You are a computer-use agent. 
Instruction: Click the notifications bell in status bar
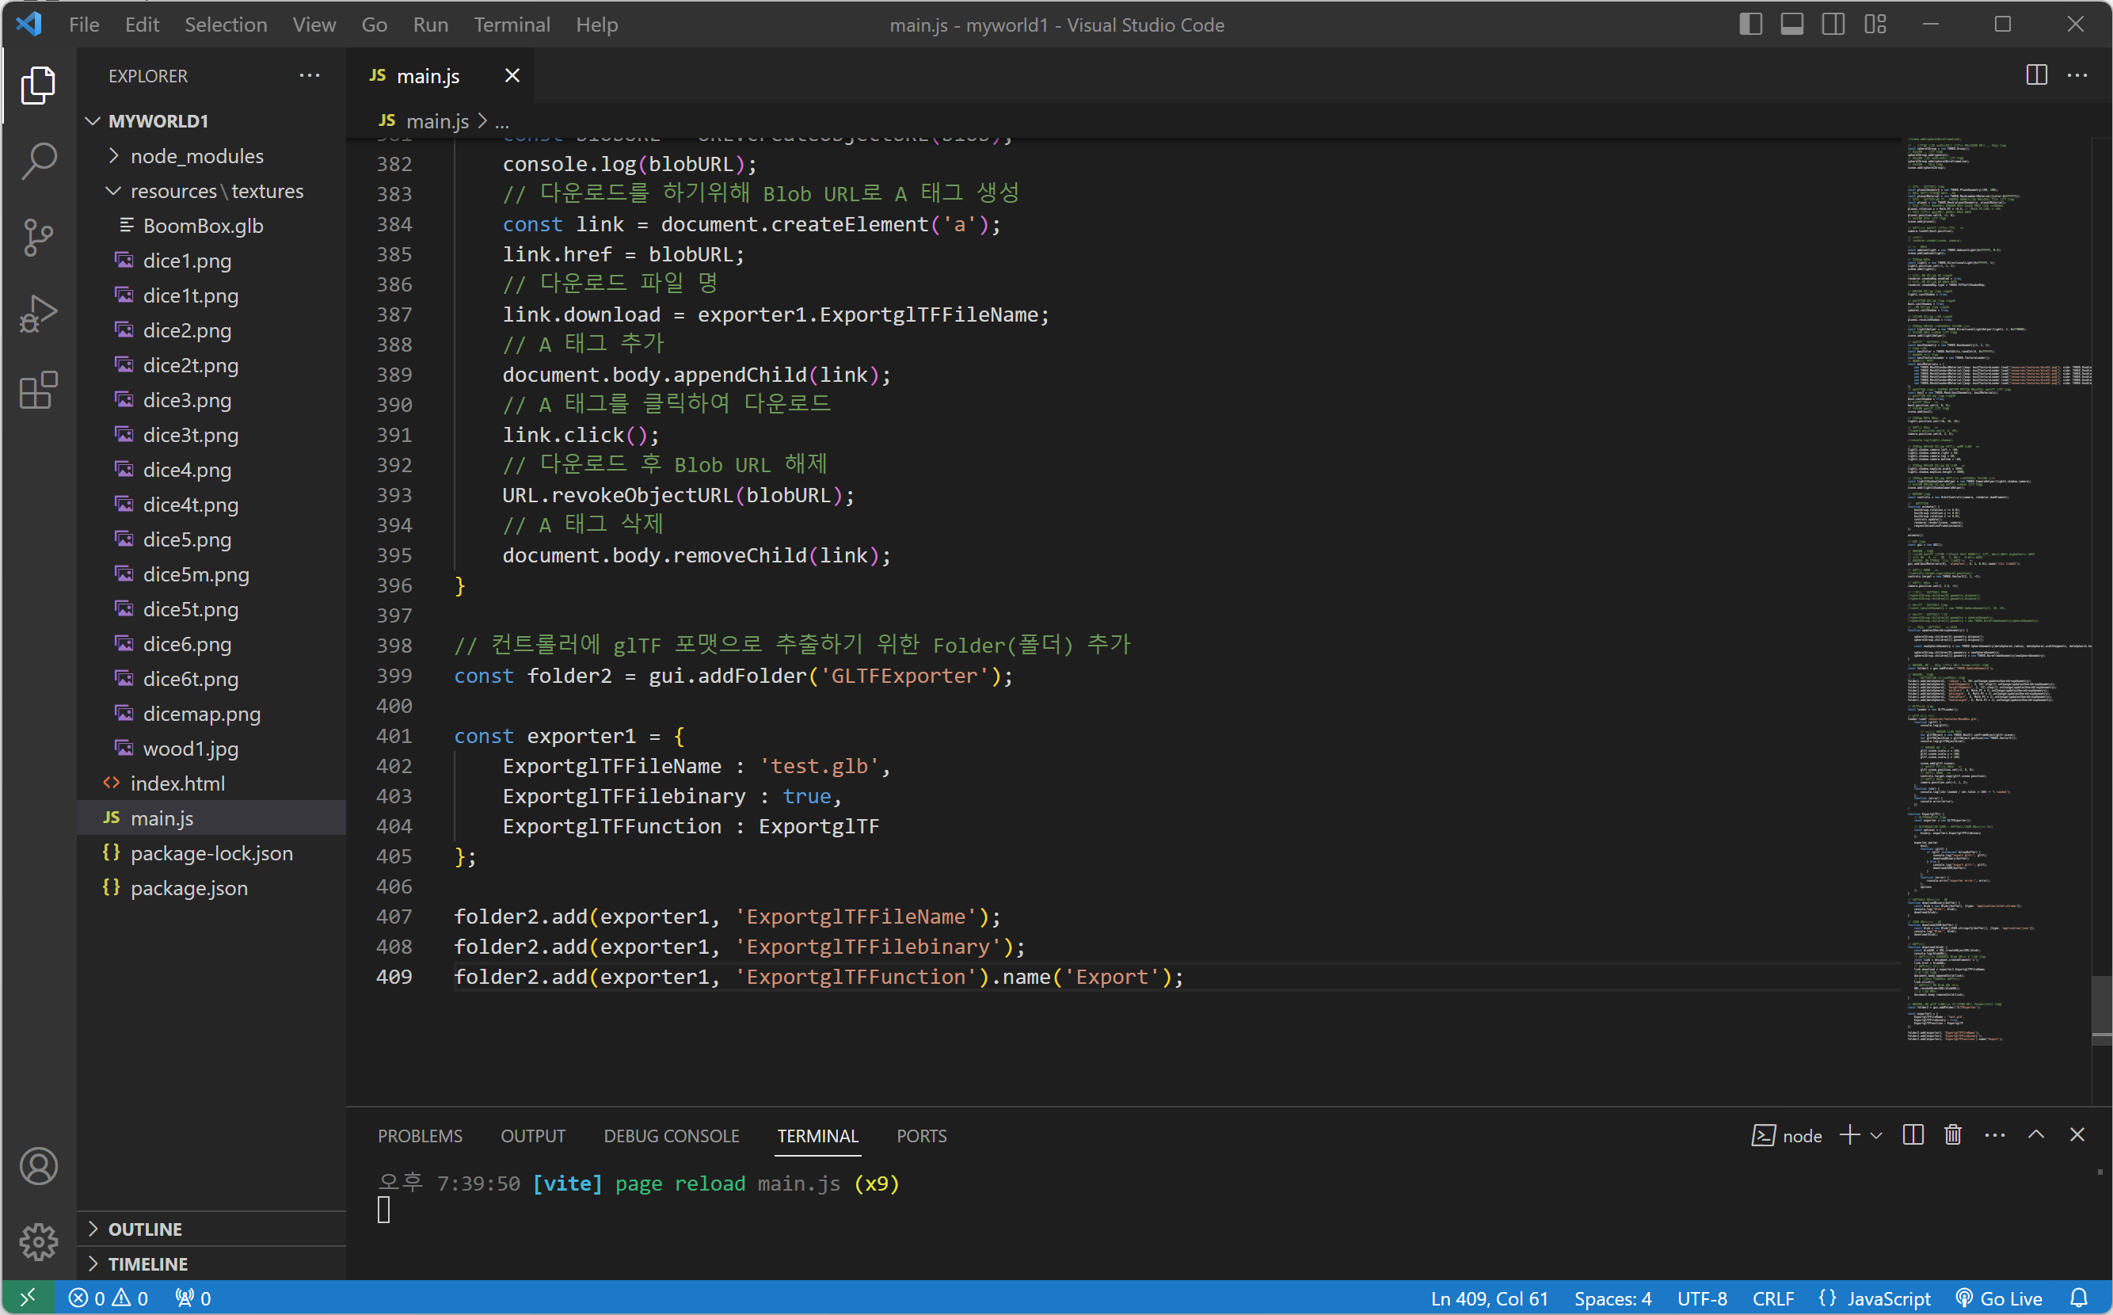pyautogui.click(x=2078, y=1298)
